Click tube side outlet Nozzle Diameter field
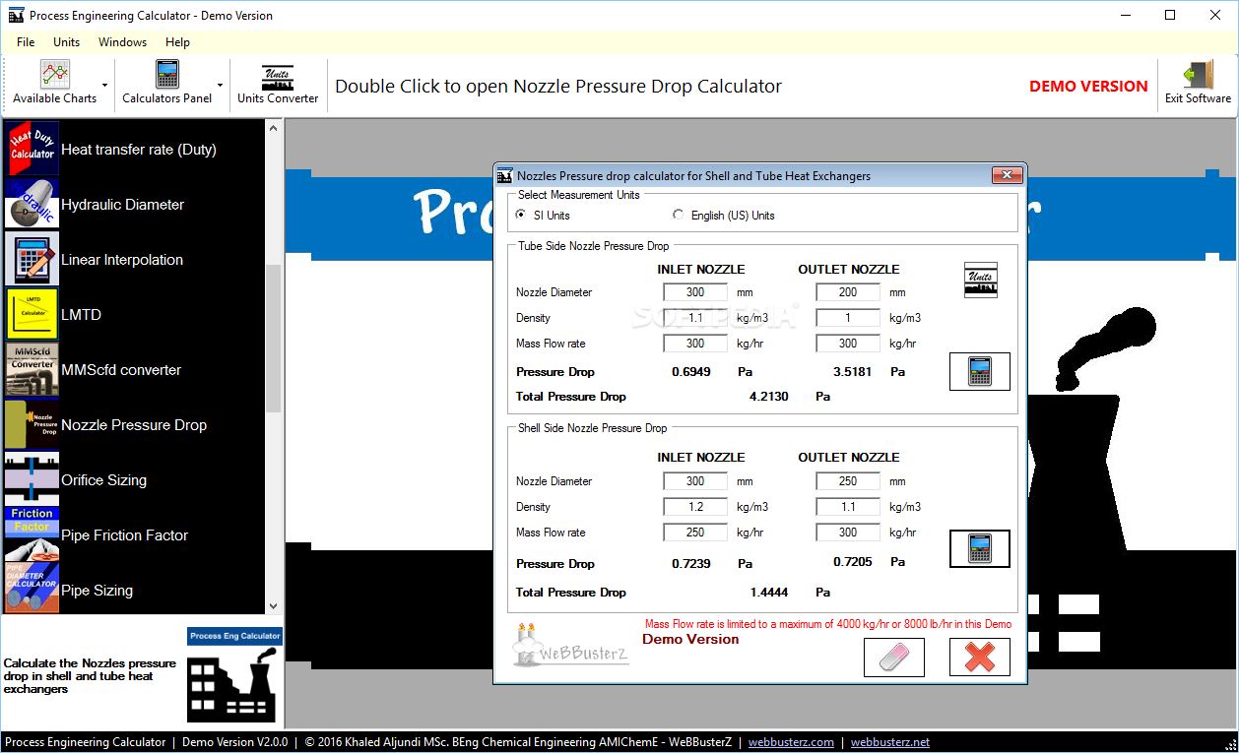Image resolution: width=1239 pixels, height=753 pixels. (x=848, y=292)
